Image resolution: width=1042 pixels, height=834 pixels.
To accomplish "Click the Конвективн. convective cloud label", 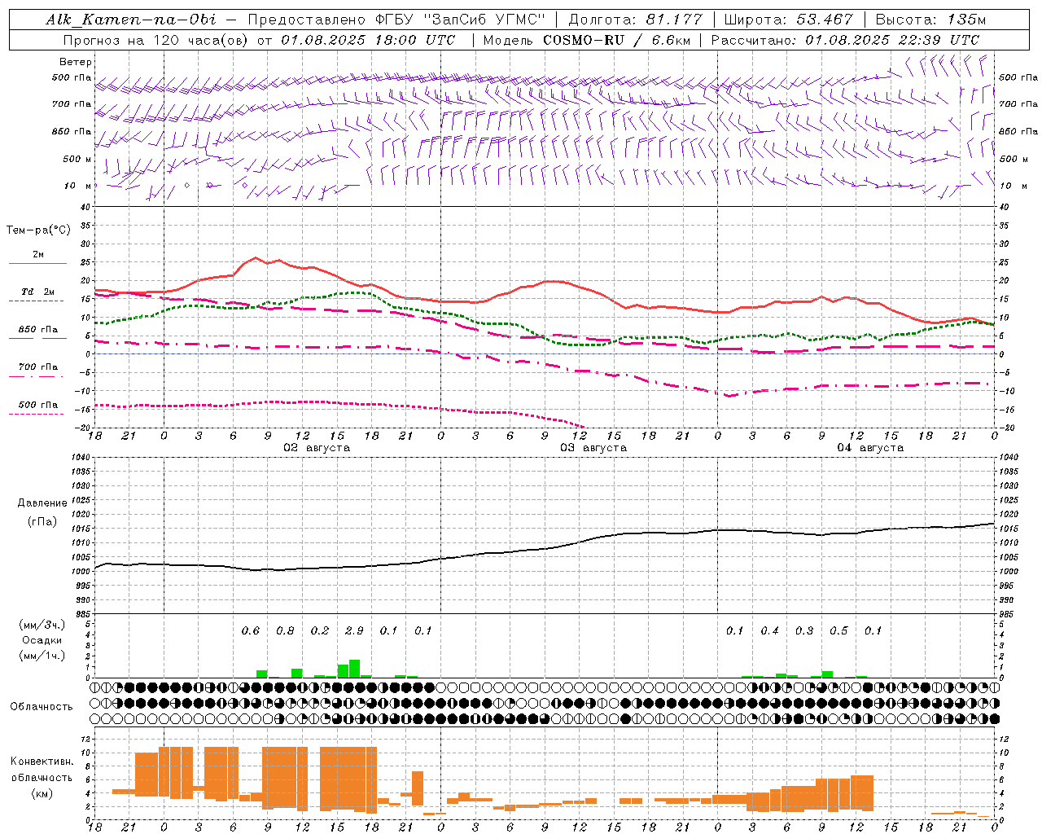I will click(42, 762).
